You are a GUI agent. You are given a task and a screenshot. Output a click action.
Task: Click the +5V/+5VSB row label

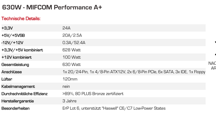click(x=13, y=35)
